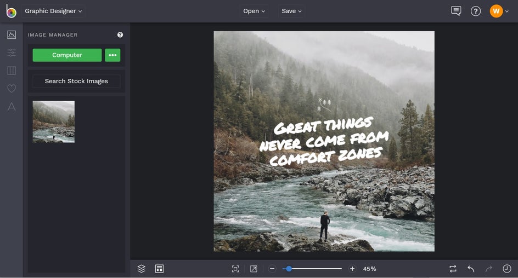518x278 pixels.
Task: Click the orange W account avatar
Action: point(496,11)
